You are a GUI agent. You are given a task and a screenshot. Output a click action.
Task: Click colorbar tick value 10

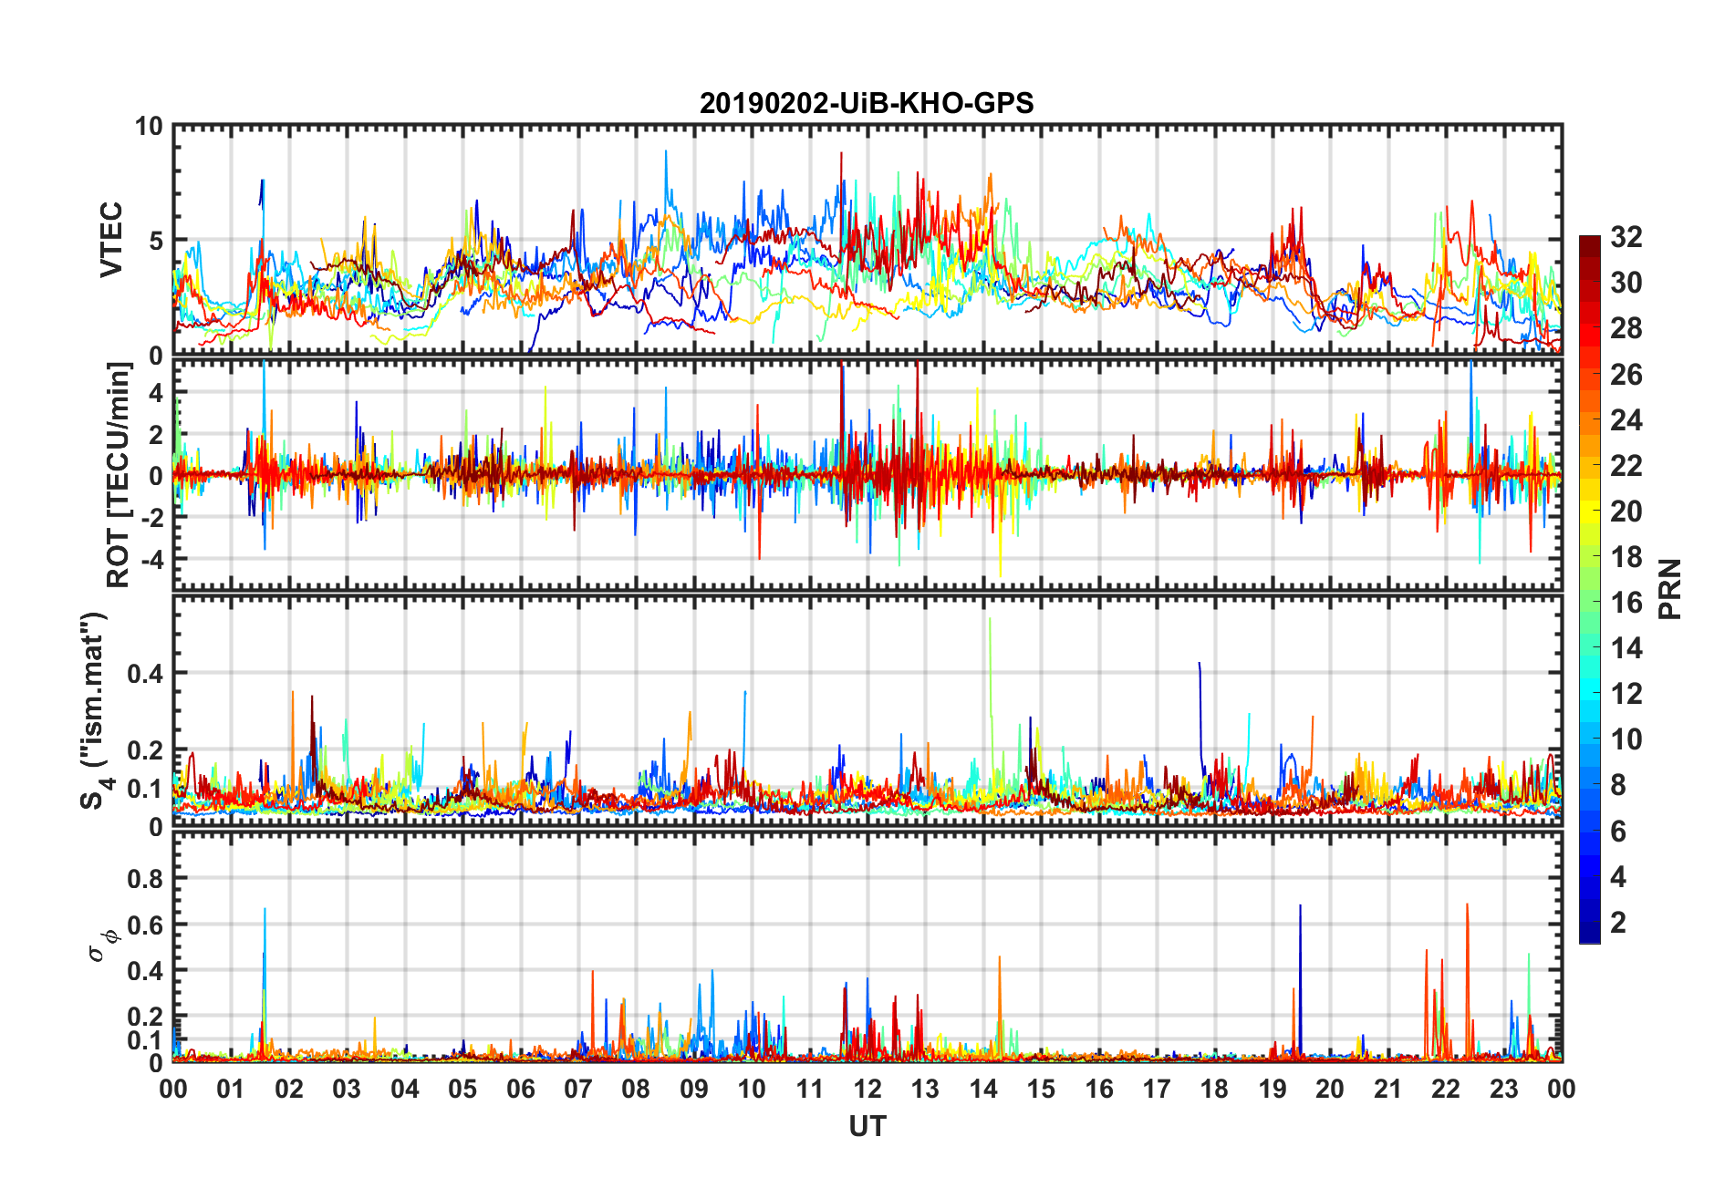coord(1626,739)
